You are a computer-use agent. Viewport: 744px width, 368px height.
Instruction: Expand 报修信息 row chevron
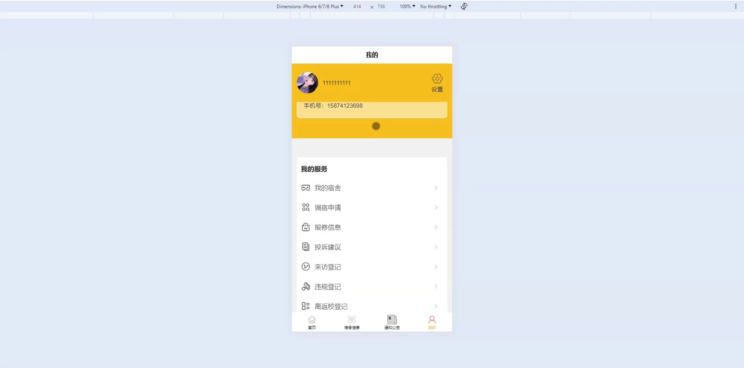[x=436, y=227]
